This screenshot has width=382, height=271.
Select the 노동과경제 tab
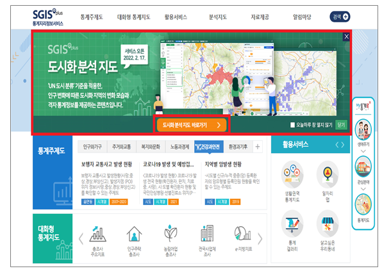pyautogui.click(x=180, y=147)
